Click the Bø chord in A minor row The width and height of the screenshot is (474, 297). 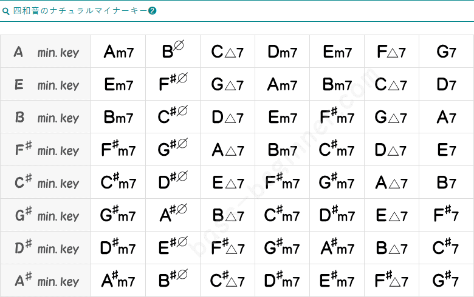173,52
